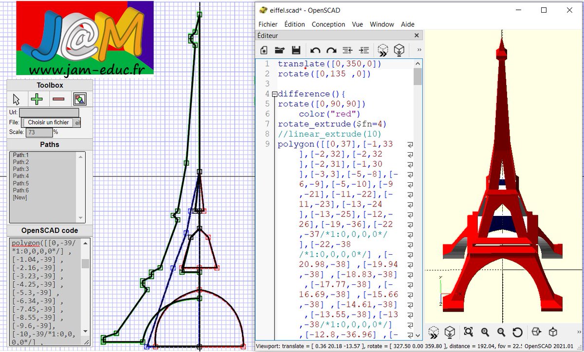Select Path:5 in the Paths list
584x352 pixels.
(21, 183)
